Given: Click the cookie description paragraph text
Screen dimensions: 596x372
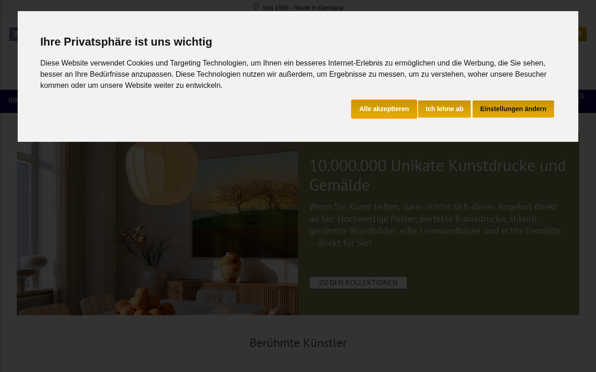Looking at the screenshot, I should (x=293, y=74).
